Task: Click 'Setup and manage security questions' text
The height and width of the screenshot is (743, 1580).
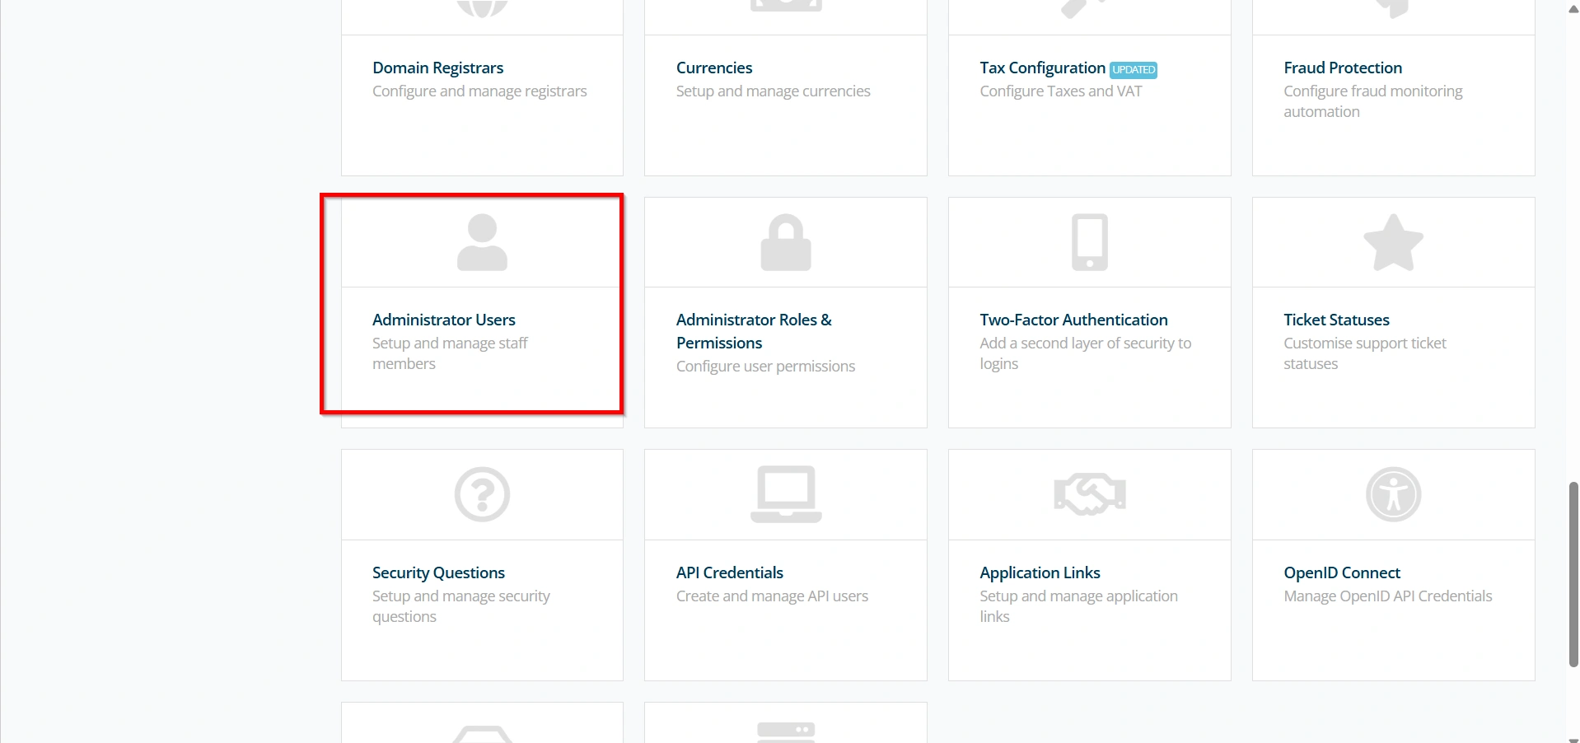Action: 460,606
